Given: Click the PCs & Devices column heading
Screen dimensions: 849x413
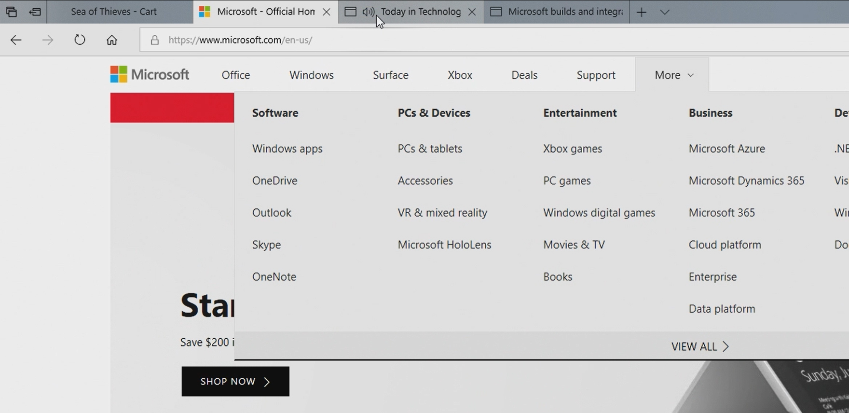Looking at the screenshot, I should click(x=434, y=113).
